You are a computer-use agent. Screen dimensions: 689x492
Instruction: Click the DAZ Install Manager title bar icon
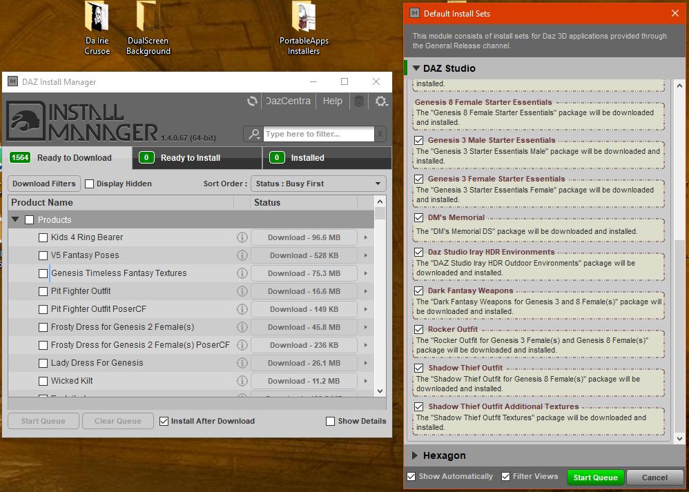coord(12,81)
